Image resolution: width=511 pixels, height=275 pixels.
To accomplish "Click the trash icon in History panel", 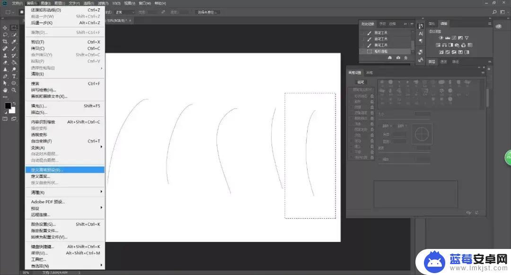I will click(x=406, y=58).
